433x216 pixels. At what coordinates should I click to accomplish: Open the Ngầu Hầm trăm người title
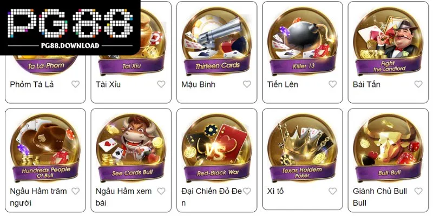[x=38, y=197]
